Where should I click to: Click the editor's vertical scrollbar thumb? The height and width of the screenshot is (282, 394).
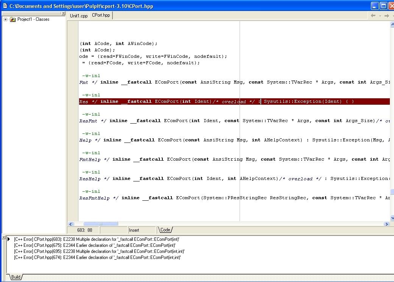click(x=392, y=192)
